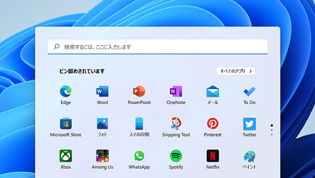Screen dimensions: 315x178
Task: Launch the To Do app
Action: point(249,95)
